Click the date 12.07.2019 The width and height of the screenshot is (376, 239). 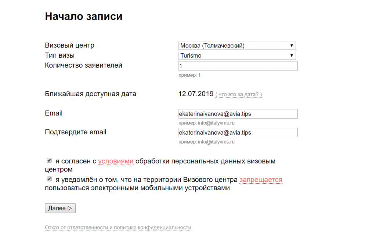coord(196,94)
